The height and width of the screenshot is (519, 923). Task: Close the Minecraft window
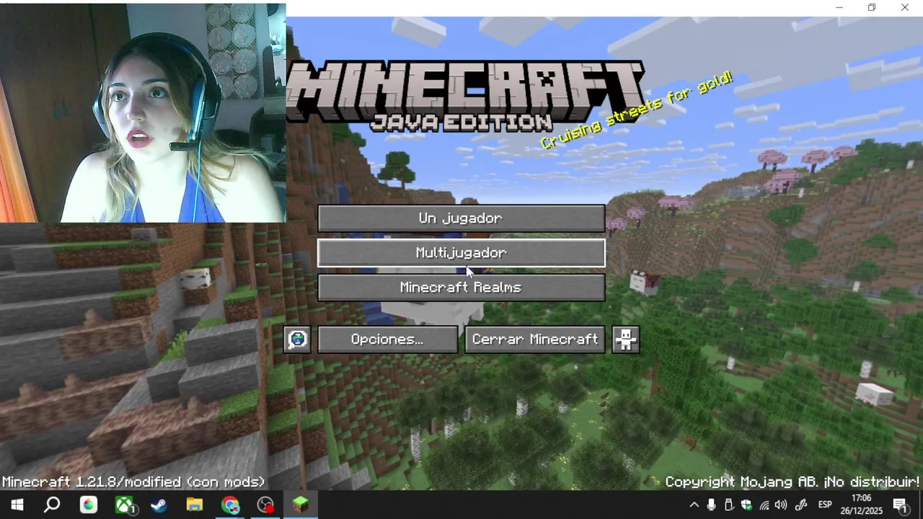tap(905, 8)
